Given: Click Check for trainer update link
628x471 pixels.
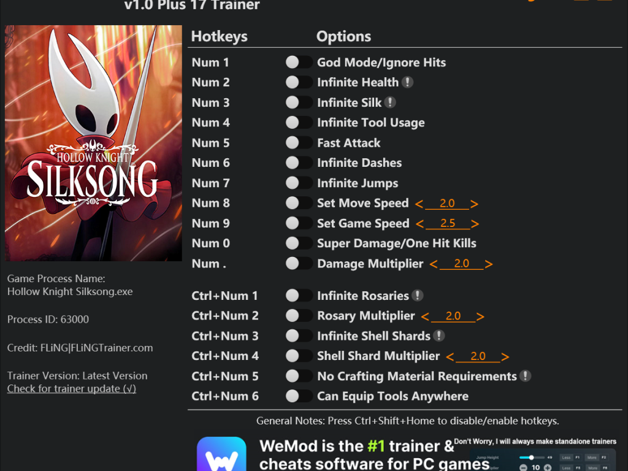Looking at the screenshot, I should tap(72, 388).
